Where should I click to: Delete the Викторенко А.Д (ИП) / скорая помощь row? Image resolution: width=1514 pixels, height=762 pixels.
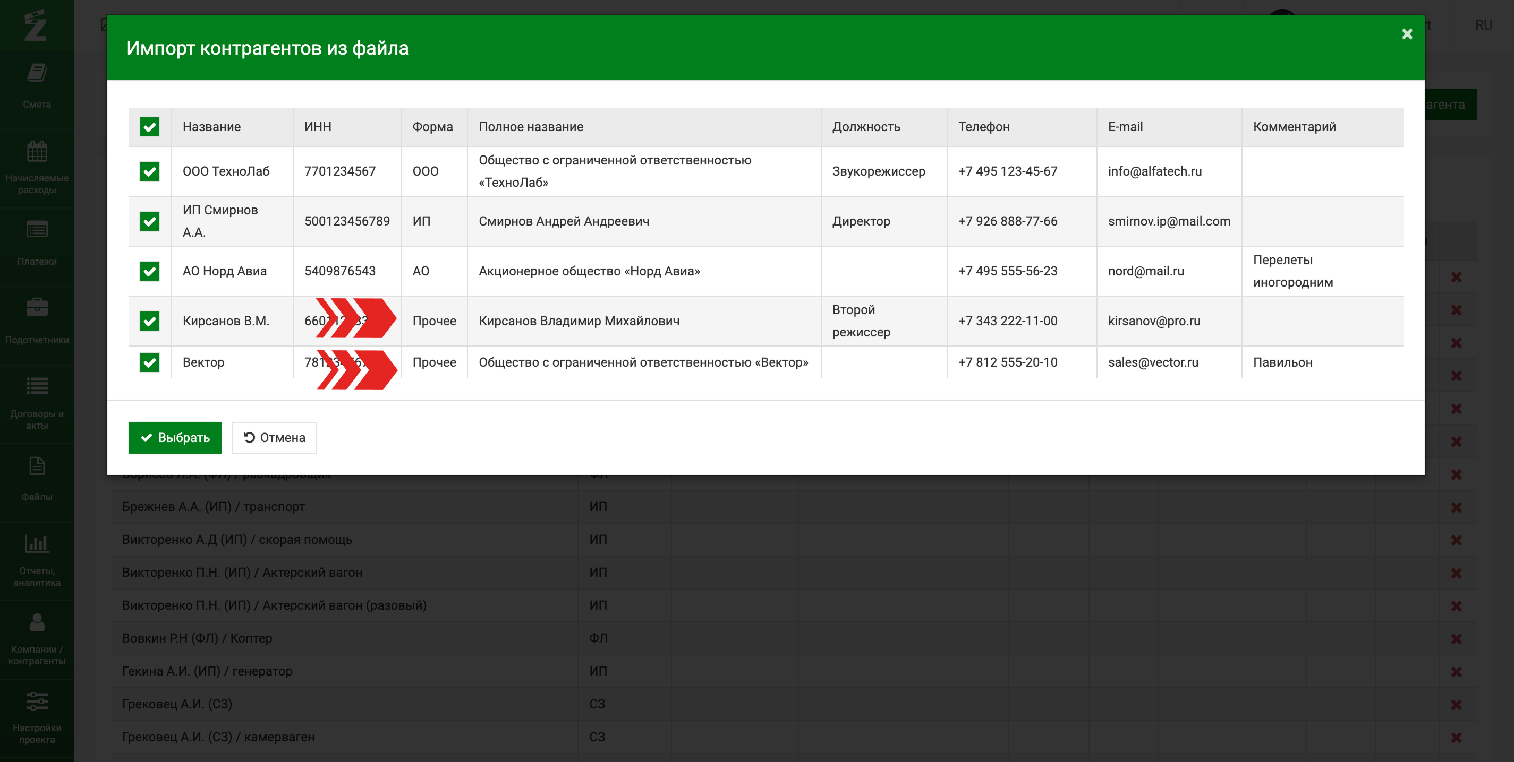pyautogui.click(x=1456, y=540)
